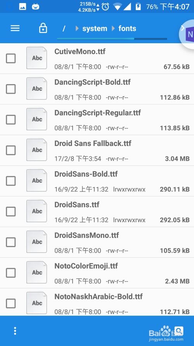Tap the lock permission icon

[43, 28]
